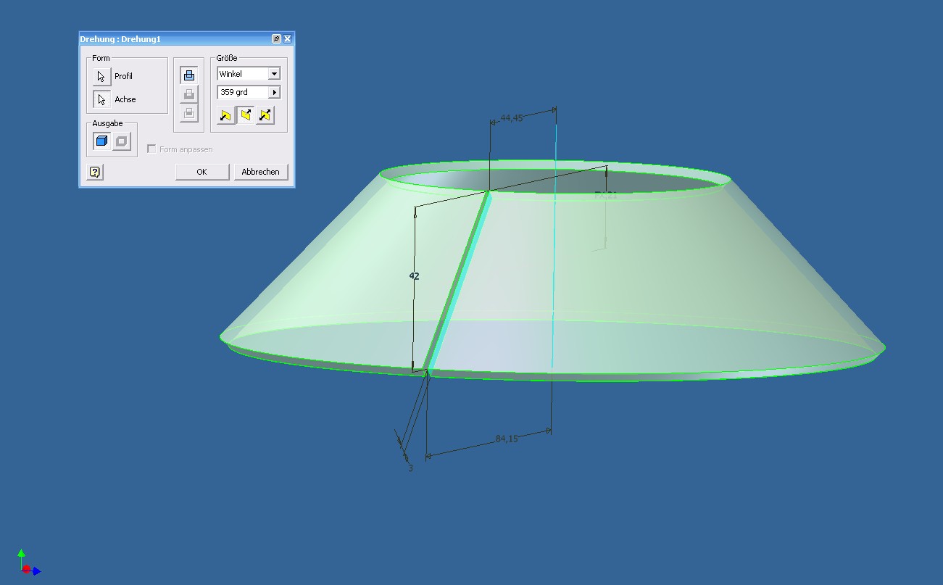Click the 84,15 dimension value
This screenshot has height=585, width=943.
tap(507, 439)
